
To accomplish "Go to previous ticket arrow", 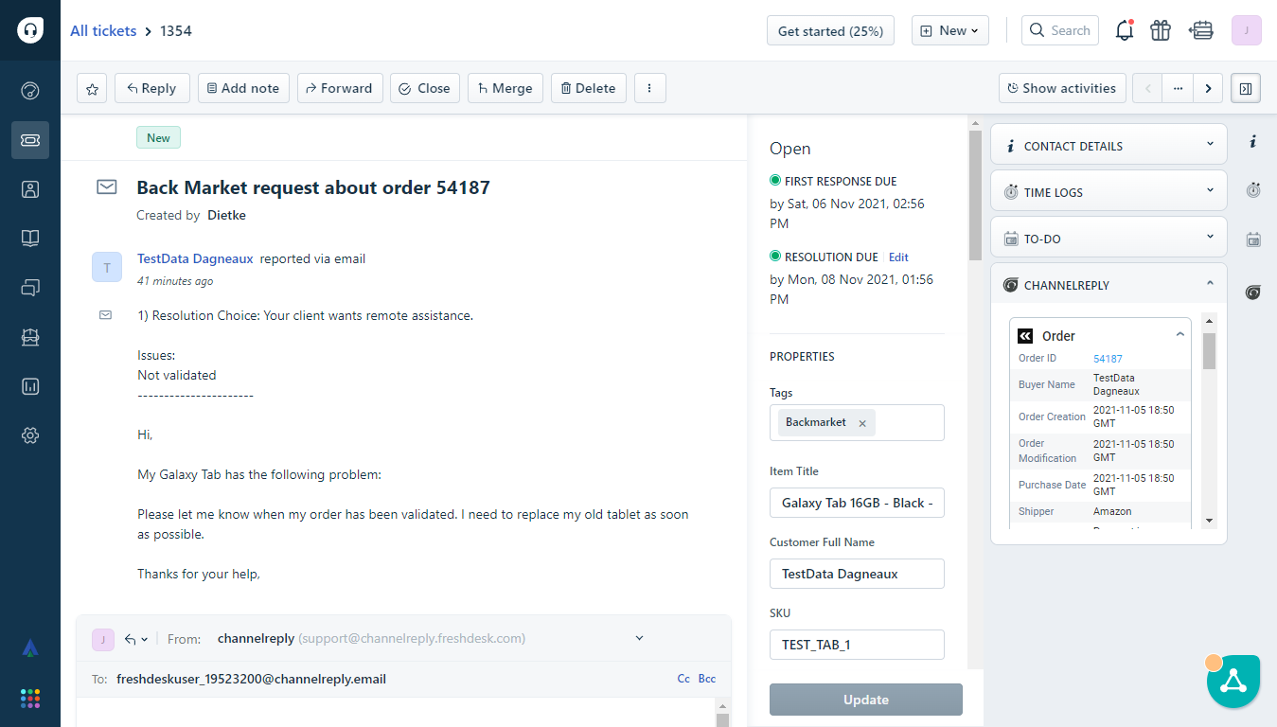I will 1148,88.
